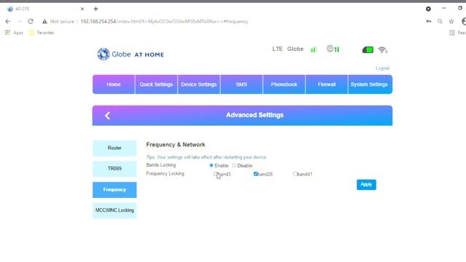Click the browser forward arrow
466x262 pixels.
point(20,21)
